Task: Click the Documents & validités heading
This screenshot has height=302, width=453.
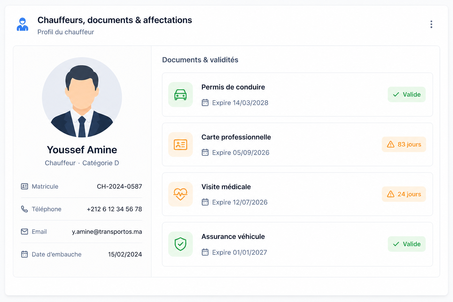Action: [200, 60]
